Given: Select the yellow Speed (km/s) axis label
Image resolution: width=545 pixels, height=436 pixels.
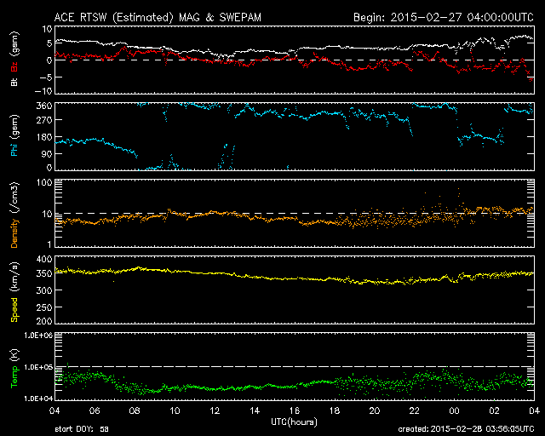Looking at the screenshot, I should click(x=14, y=292).
